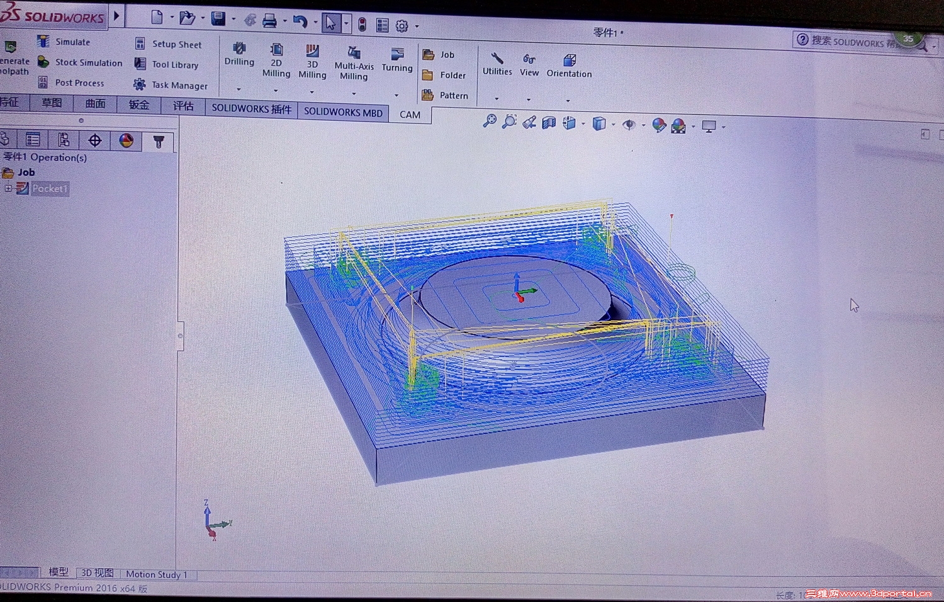Choose the 2D Milling operation
The height and width of the screenshot is (602, 944).
[x=276, y=60]
